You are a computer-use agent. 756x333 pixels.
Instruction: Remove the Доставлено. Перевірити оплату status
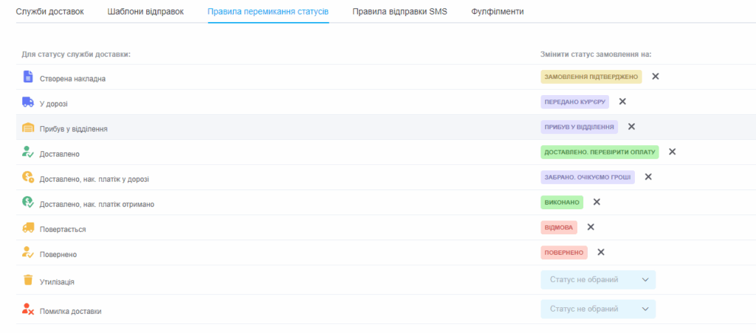672,152
